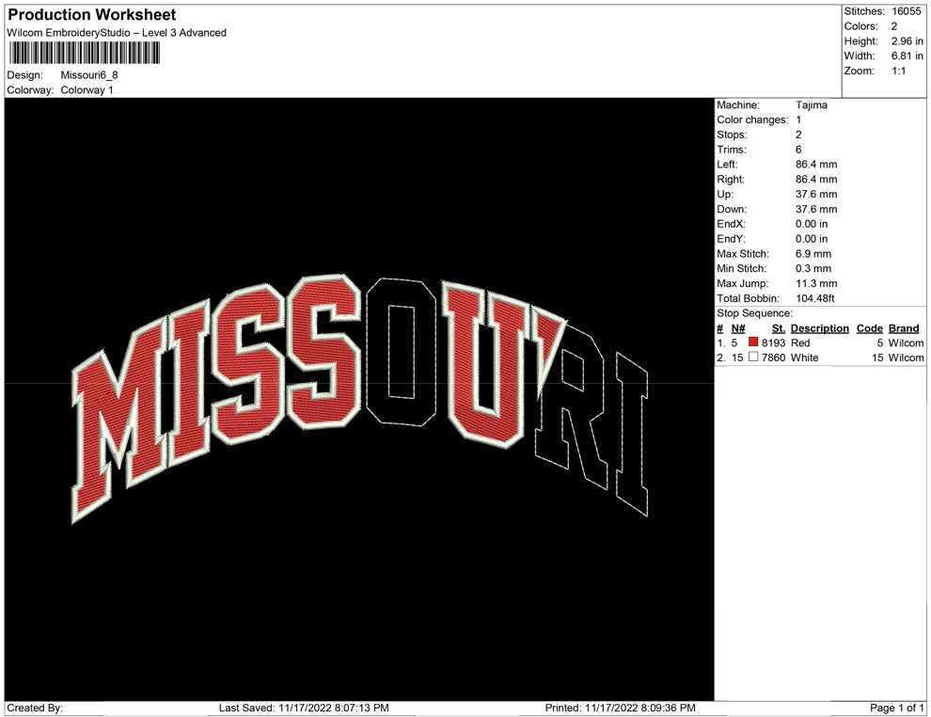Click Max Stitch value '6.9 mm'
This screenshot has width=931, height=717.
[x=813, y=254]
